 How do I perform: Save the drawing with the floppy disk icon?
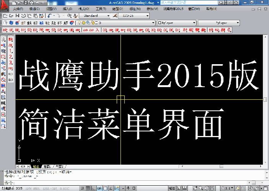pyautogui.click(x=17, y=16)
